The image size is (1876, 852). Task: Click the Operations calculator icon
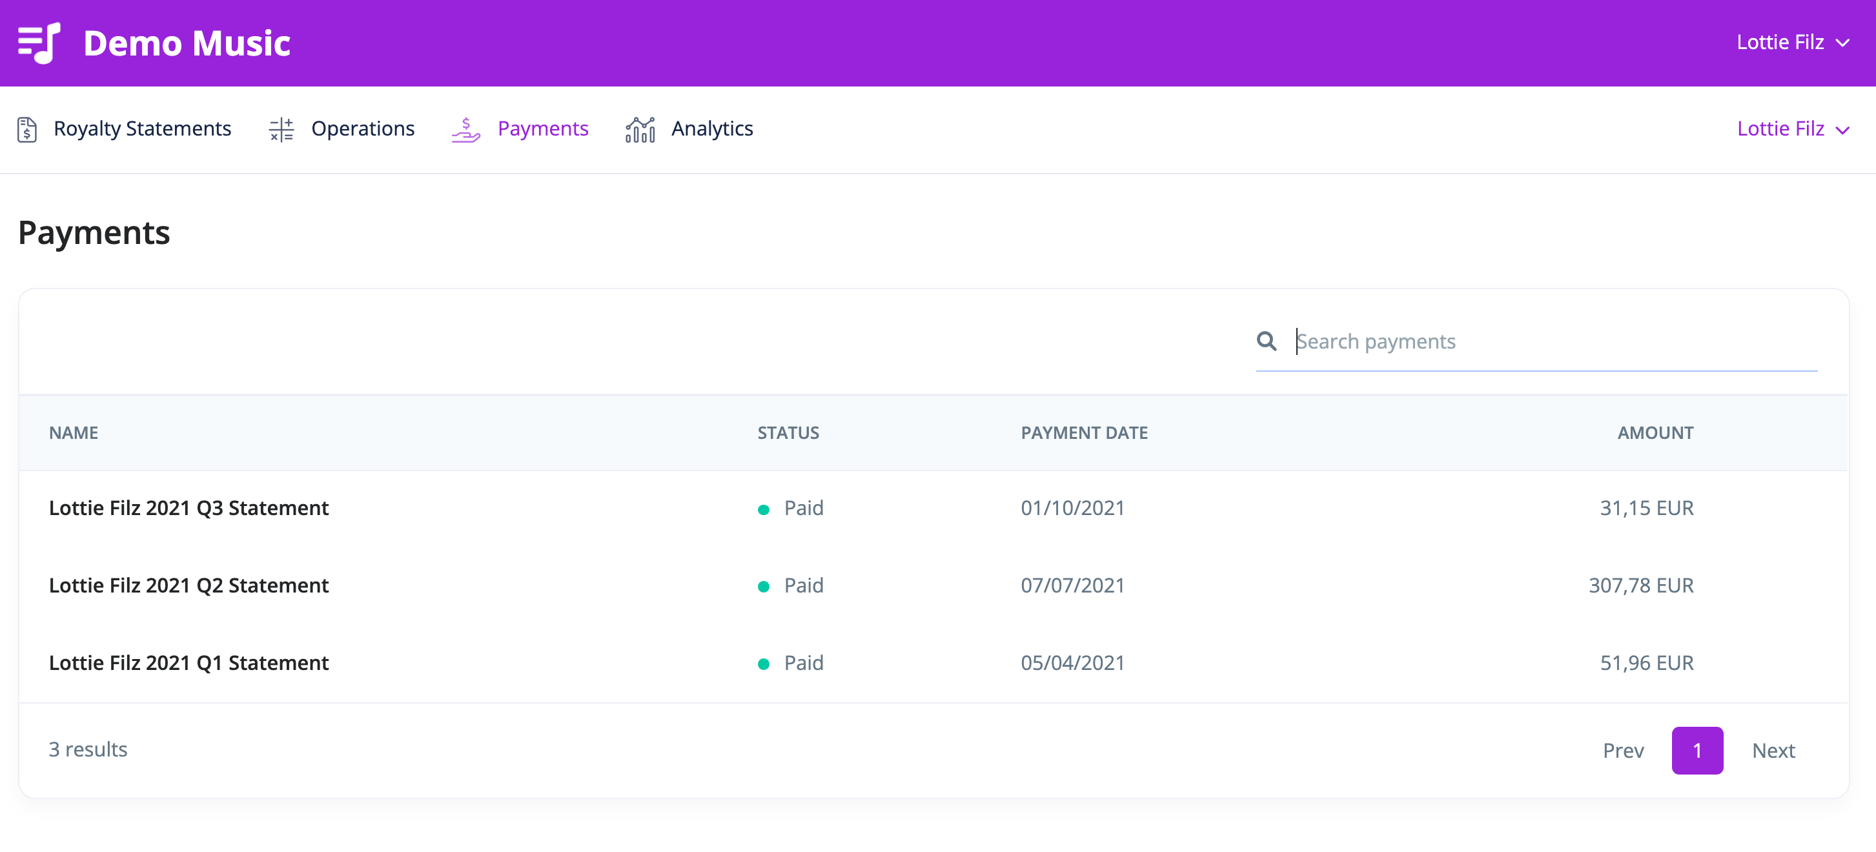281,130
